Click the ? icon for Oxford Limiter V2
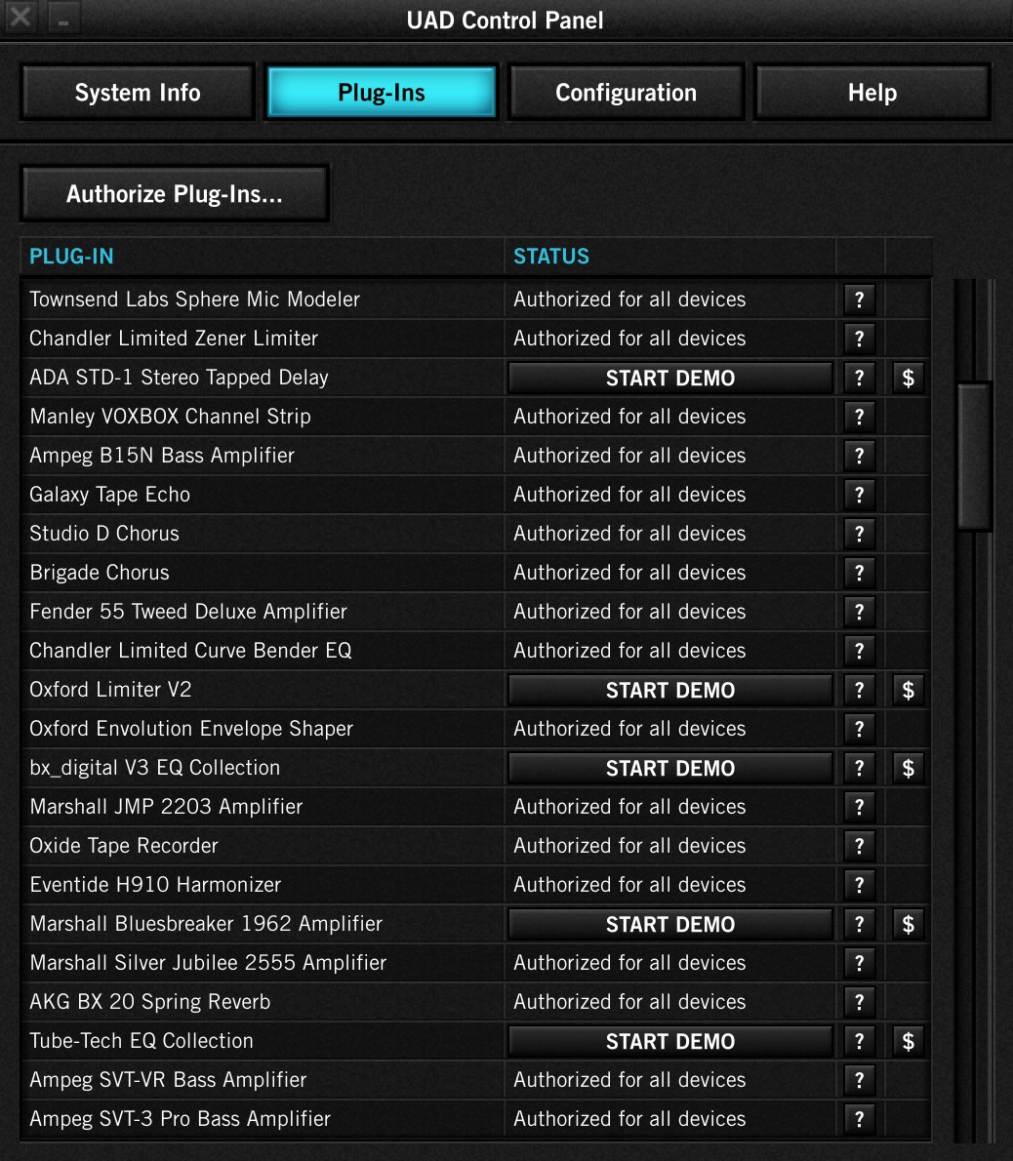Viewport: 1013px width, 1161px height. pos(859,690)
